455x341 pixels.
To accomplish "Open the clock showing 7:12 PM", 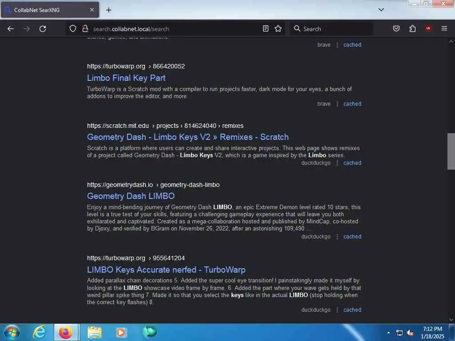I will pyautogui.click(x=432, y=333).
